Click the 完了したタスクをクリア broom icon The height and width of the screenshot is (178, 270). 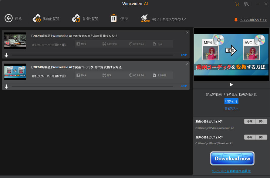pyautogui.click(x=145, y=18)
